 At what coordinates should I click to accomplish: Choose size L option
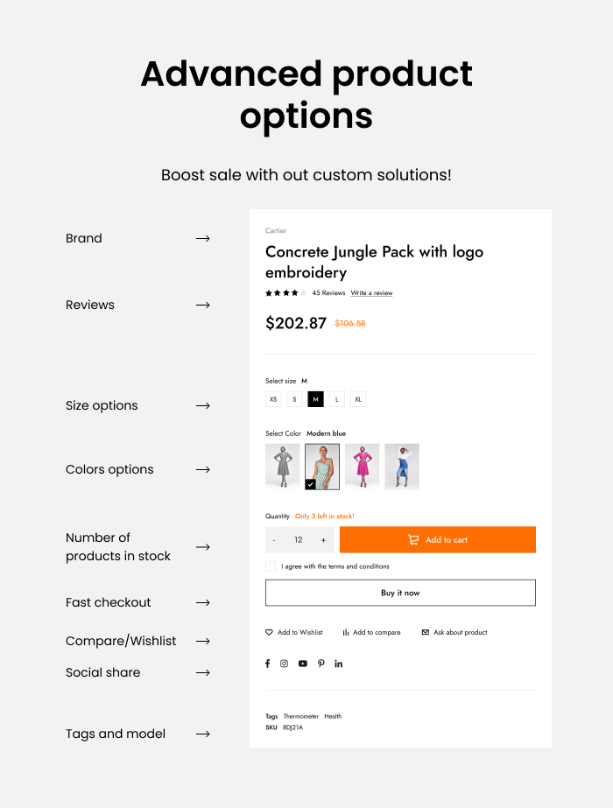[337, 399]
